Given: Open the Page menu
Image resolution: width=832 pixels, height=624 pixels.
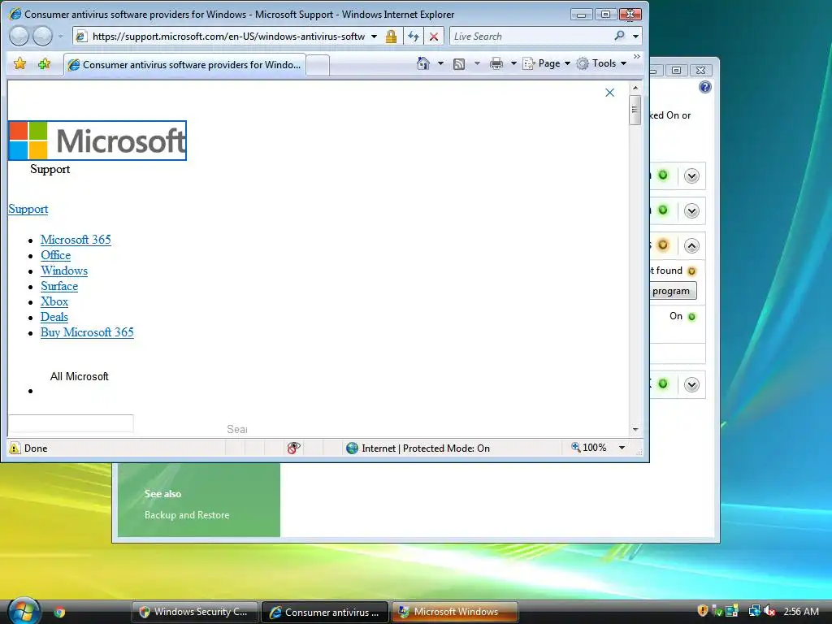Looking at the screenshot, I should (x=547, y=63).
